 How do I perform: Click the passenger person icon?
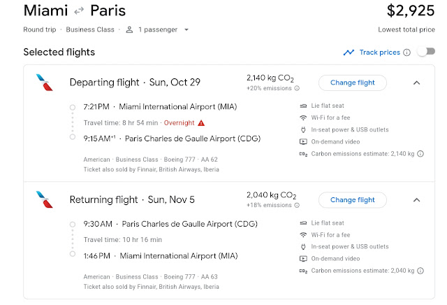[x=129, y=30]
